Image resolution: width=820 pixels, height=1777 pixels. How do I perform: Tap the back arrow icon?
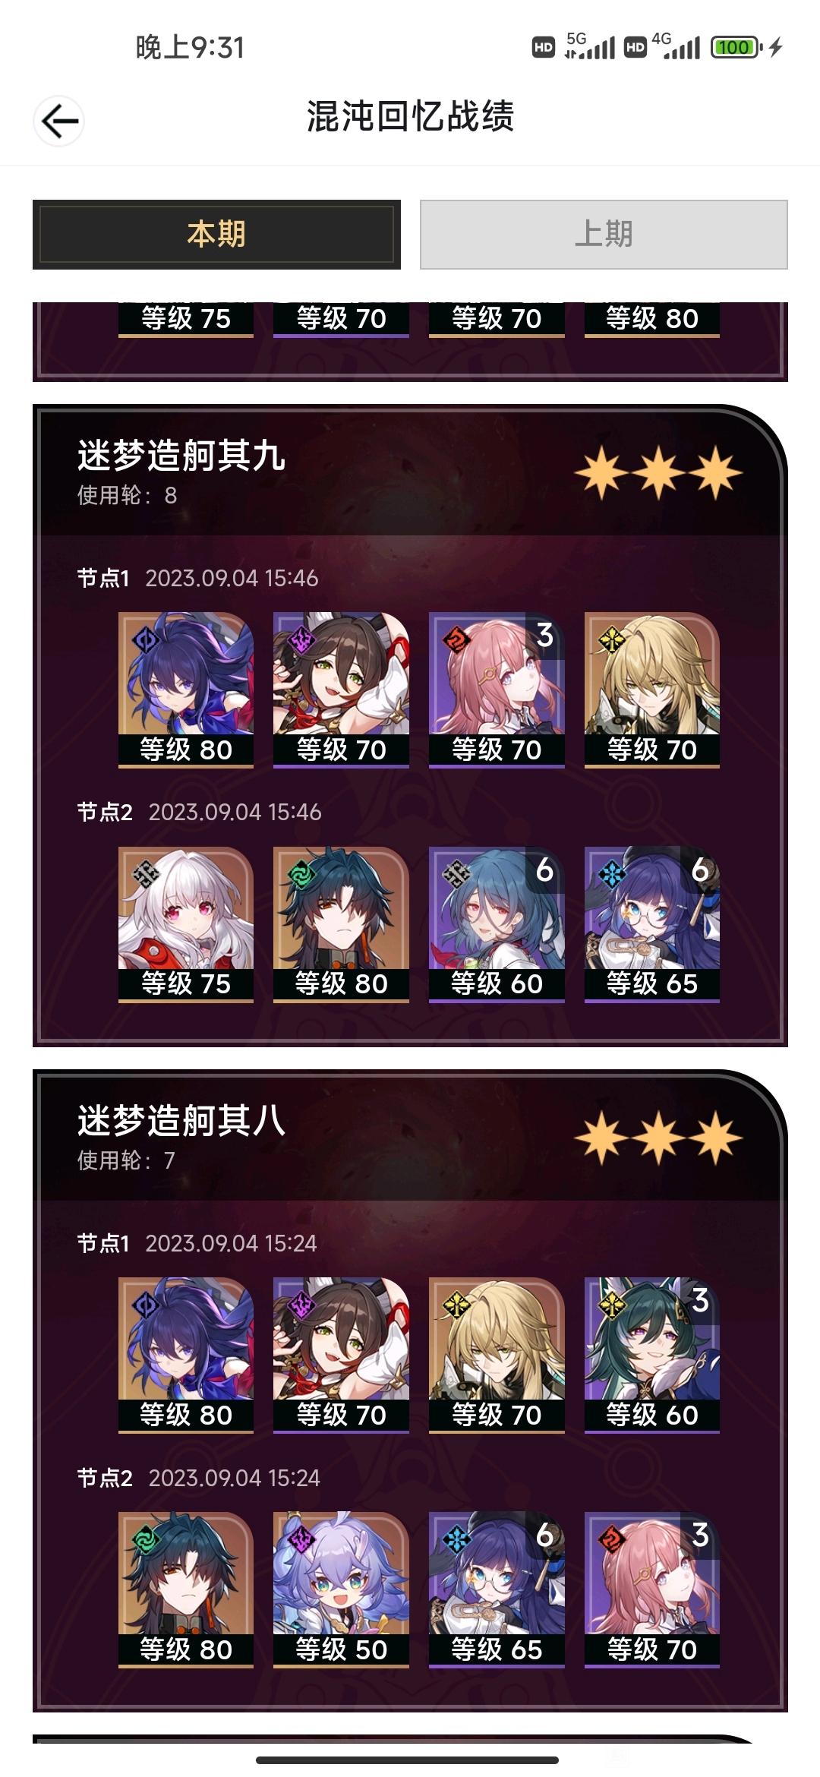59,121
